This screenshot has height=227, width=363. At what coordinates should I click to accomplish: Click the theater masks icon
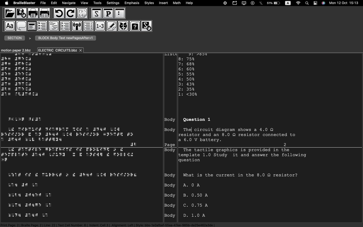[x=123, y=26]
